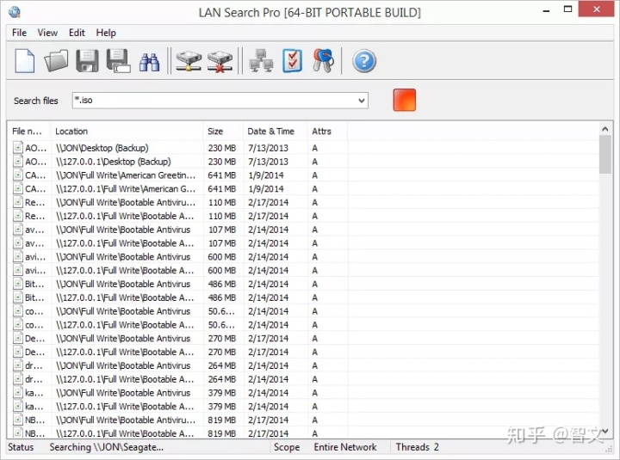Click file icon of \\JON CA... row
The width and height of the screenshot is (620, 460).
(x=18, y=175)
